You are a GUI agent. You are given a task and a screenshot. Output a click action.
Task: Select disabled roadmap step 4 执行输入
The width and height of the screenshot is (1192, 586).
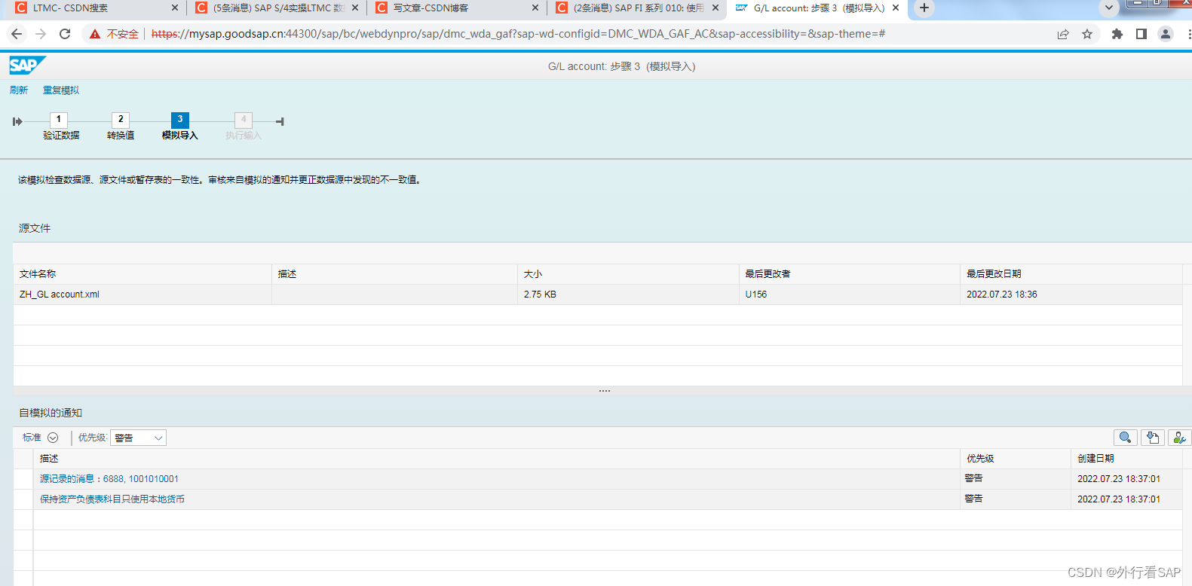[x=243, y=127]
